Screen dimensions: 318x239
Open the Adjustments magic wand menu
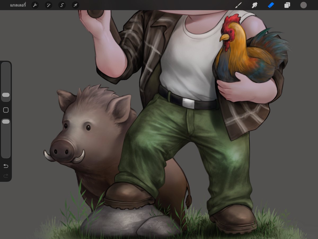coord(48,5)
